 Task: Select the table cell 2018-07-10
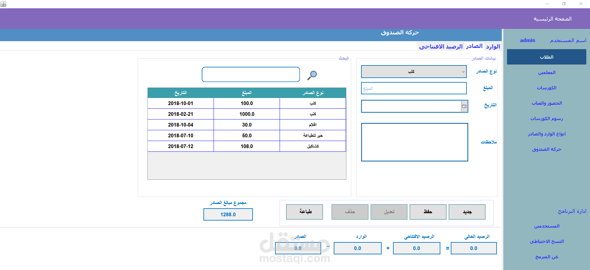tap(181, 135)
